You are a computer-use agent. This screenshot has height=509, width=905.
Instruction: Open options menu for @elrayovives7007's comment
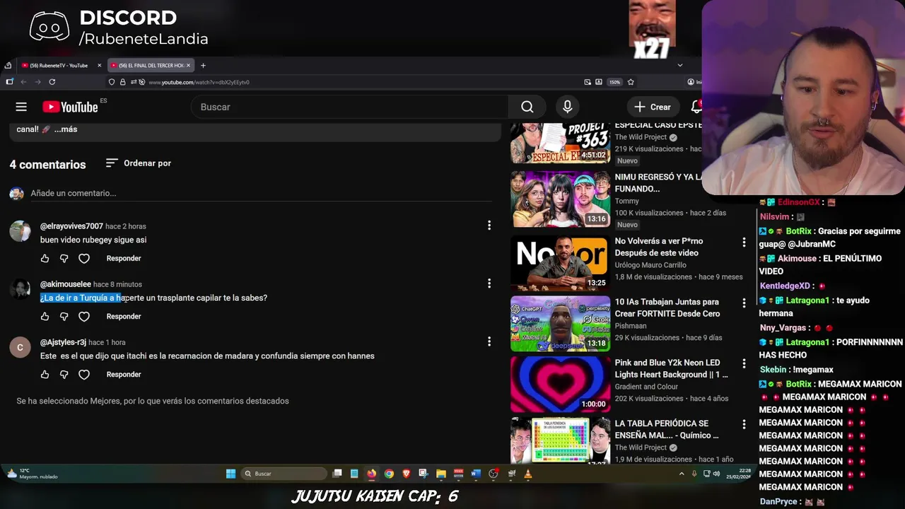[x=489, y=226]
